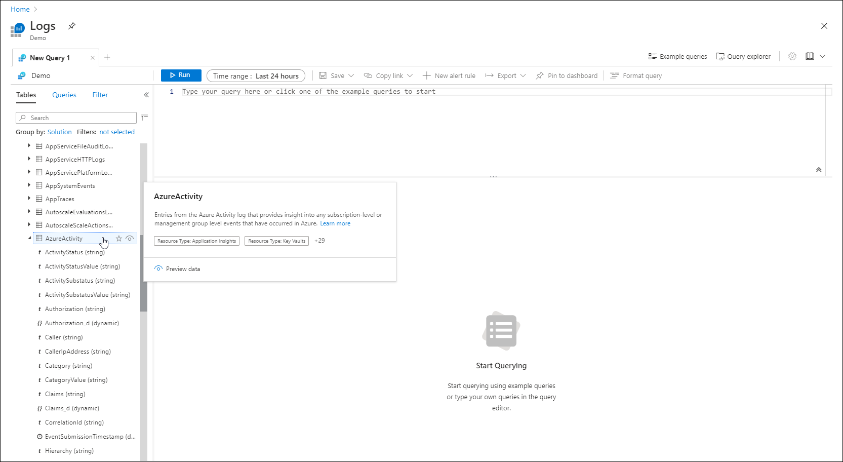Select the ActivitySubstatus (string) column

point(79,281)
